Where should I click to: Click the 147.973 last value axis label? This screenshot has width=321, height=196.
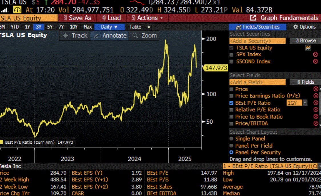pyautogui.click(x=215, y=68)
